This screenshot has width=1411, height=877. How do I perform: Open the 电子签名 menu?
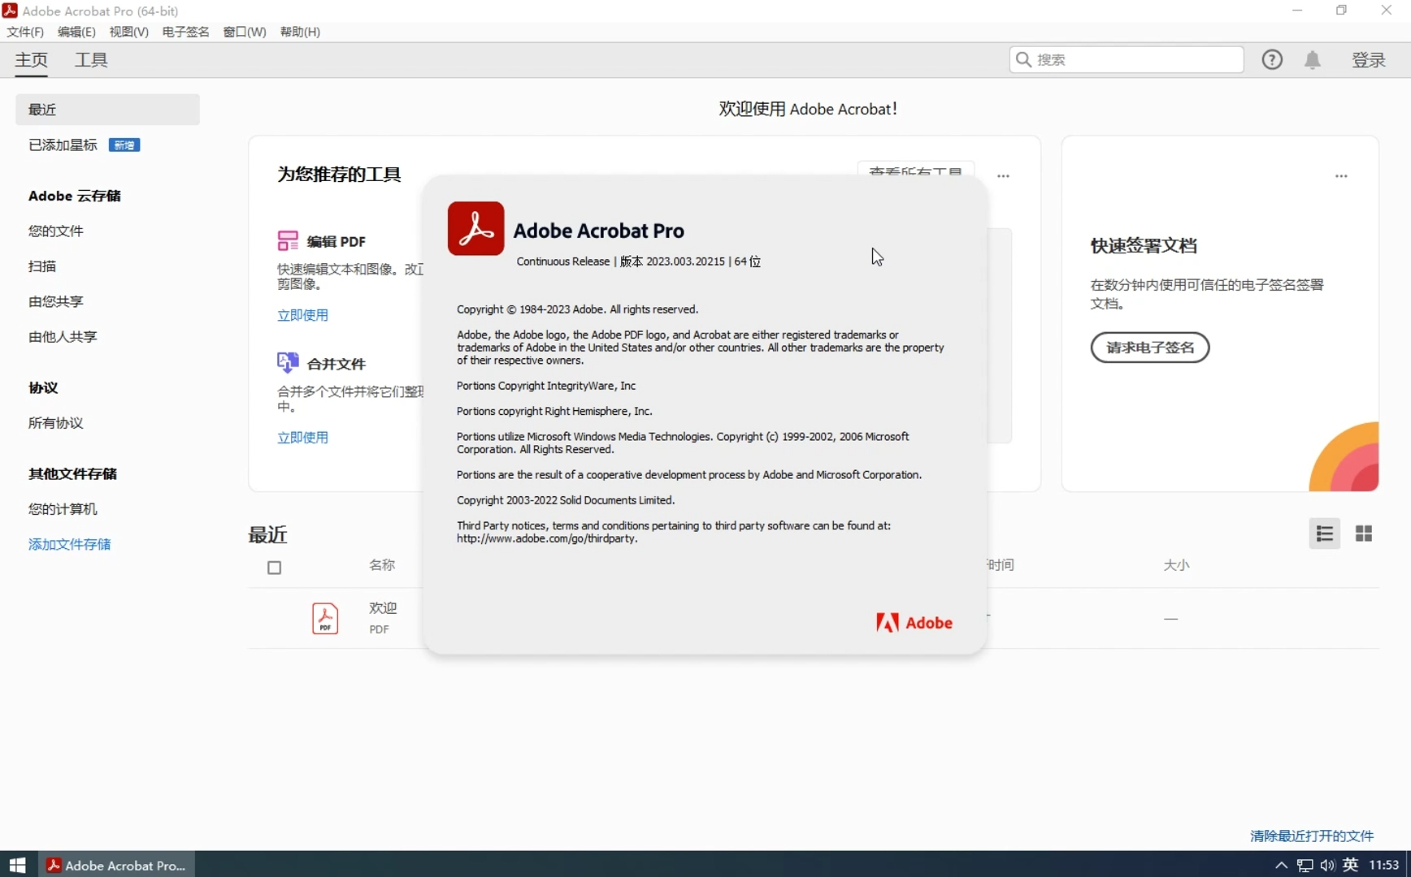(185, 32)
